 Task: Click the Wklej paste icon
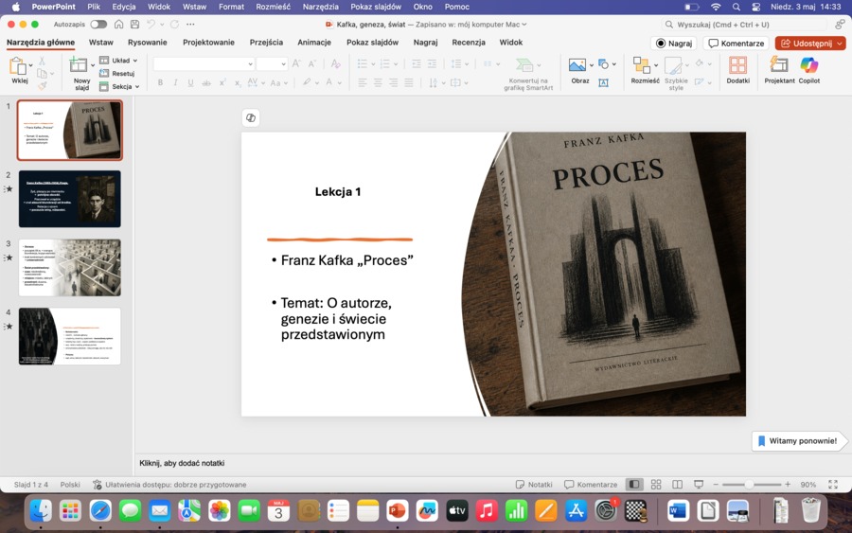18,66
